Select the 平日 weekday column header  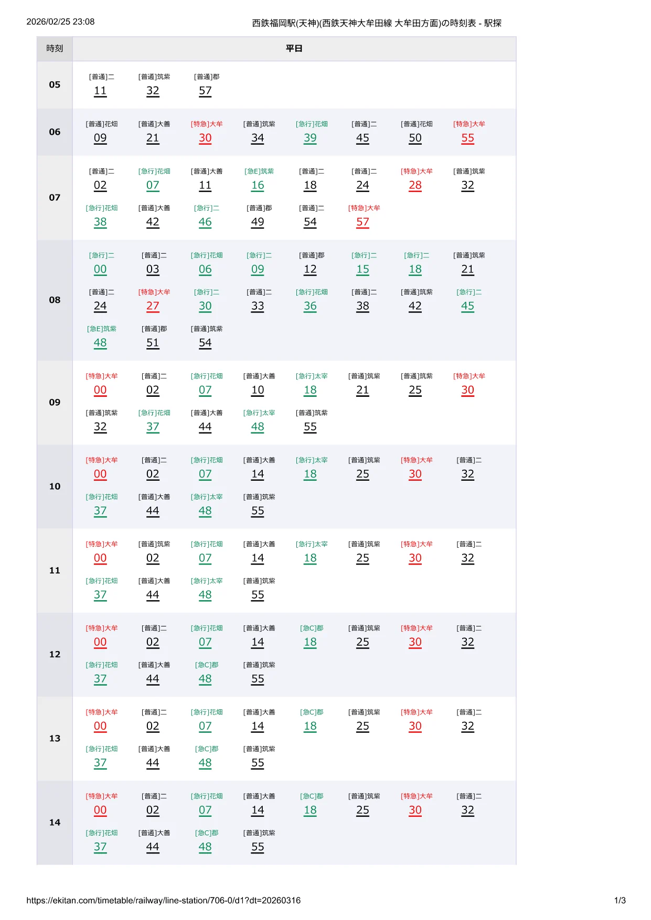click(x=294, y=49)
